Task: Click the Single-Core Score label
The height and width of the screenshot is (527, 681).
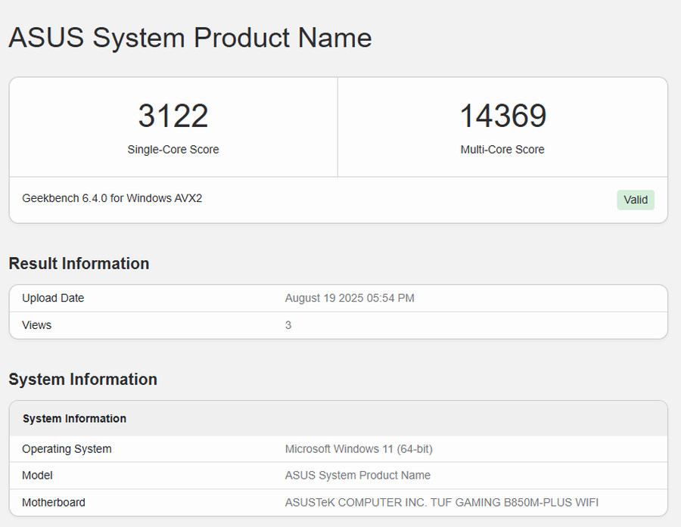Action: point(173,150)
